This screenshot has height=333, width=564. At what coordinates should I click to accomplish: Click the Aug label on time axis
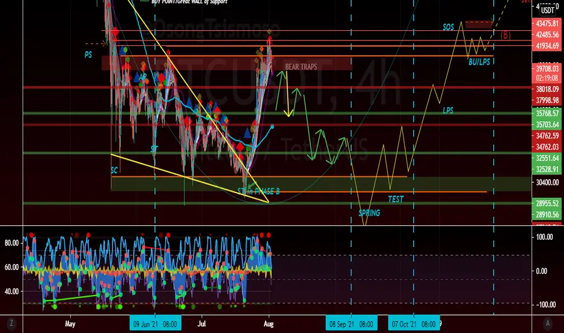click(x=268, y=324)
